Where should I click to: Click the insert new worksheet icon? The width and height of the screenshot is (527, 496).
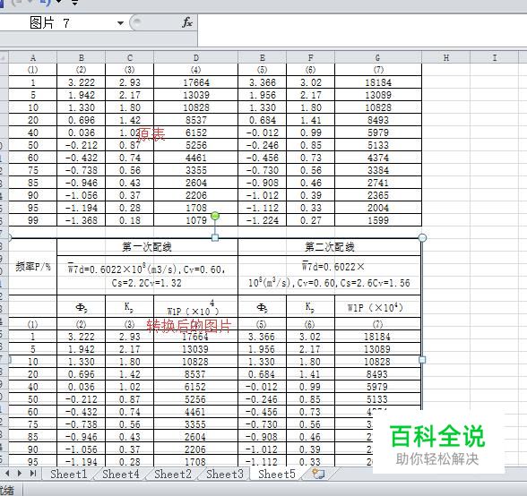point(318,474)
